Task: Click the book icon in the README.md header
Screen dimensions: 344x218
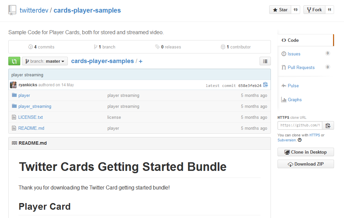Action: point(15,143)
